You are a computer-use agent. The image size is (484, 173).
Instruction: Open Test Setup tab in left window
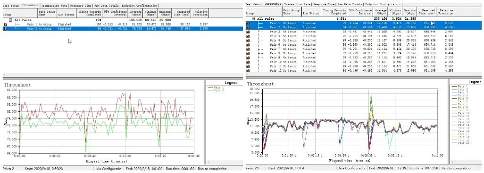tap(11, 6)
